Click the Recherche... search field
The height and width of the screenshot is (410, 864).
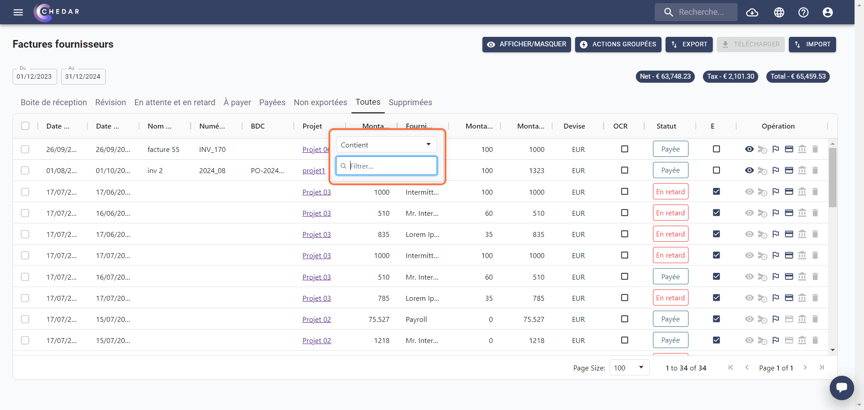pos(696,12)
